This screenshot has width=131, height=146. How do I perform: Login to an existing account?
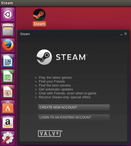pyautogui.click(x=74, y=117)
